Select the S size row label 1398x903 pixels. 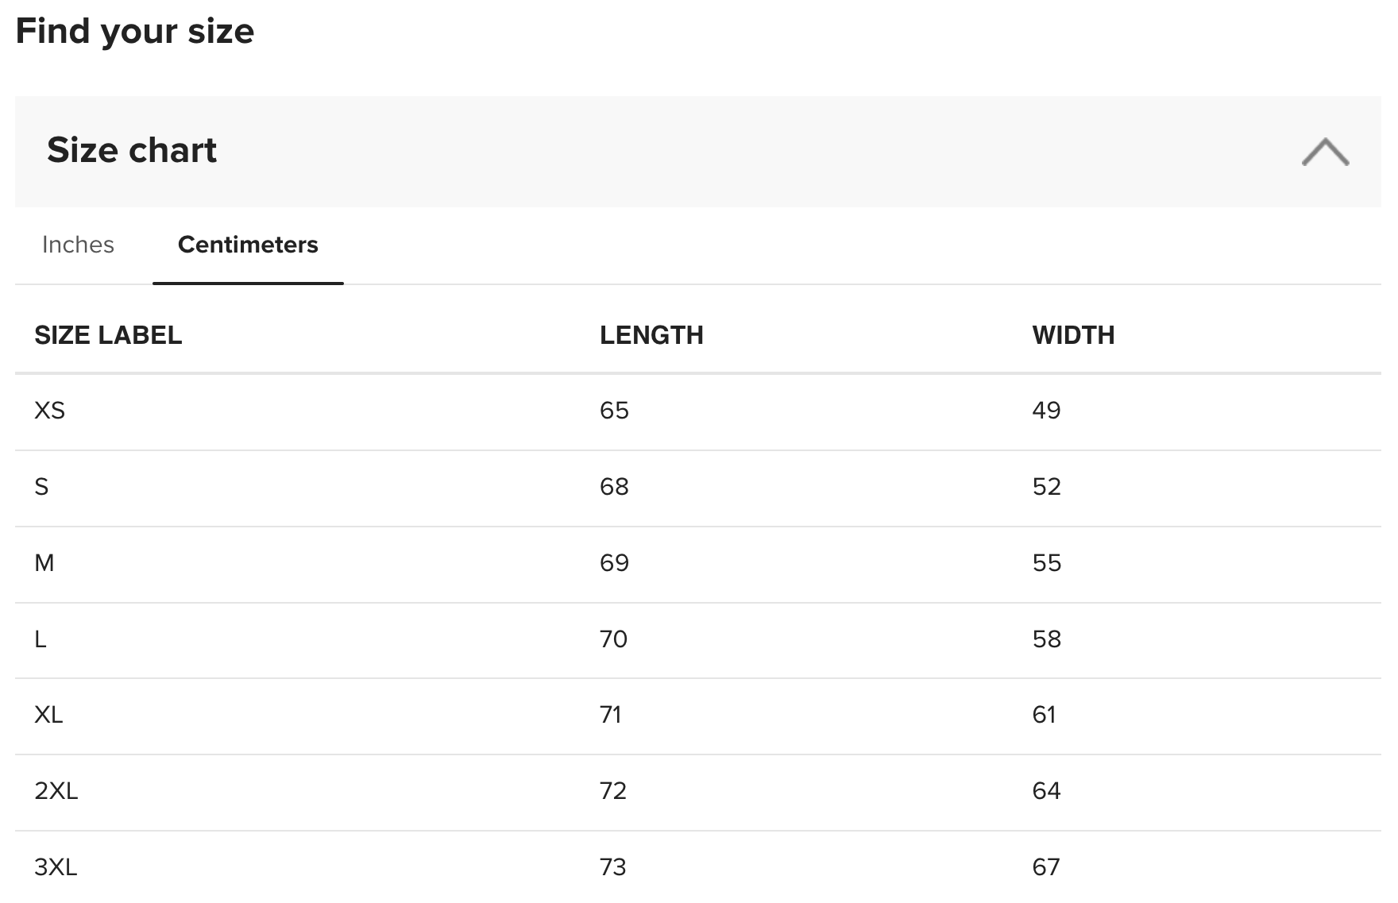[x=41, y=487]
